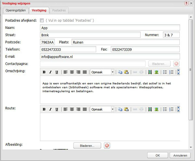Click the Plaats field containing Ruinen
Screen dimensions: 195x161
(x=125, y=42)
